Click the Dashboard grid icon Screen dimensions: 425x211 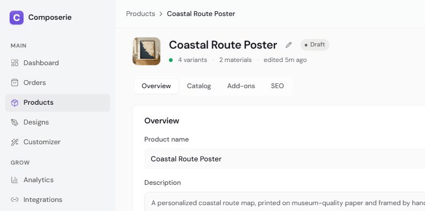tap(14, 63)
